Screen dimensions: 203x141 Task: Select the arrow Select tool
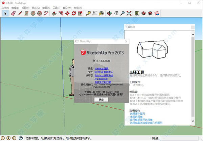coord(5,13)
